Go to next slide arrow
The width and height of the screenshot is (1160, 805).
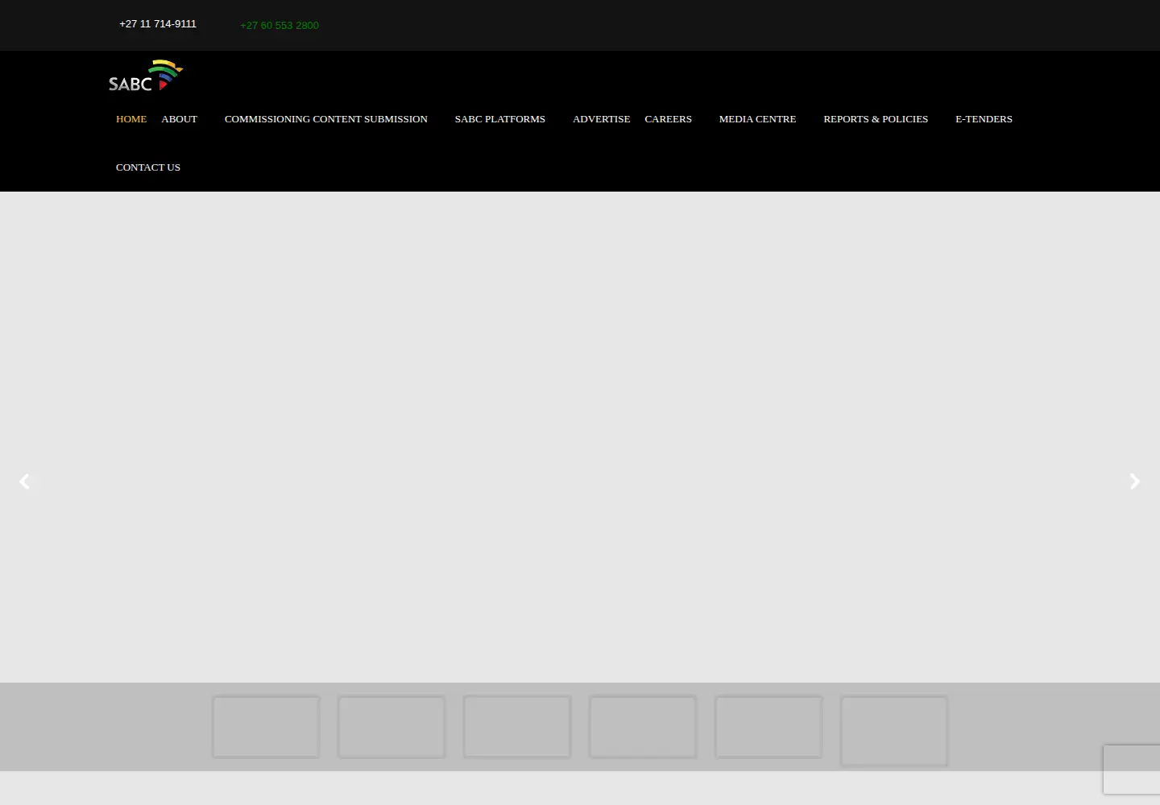1135,481
